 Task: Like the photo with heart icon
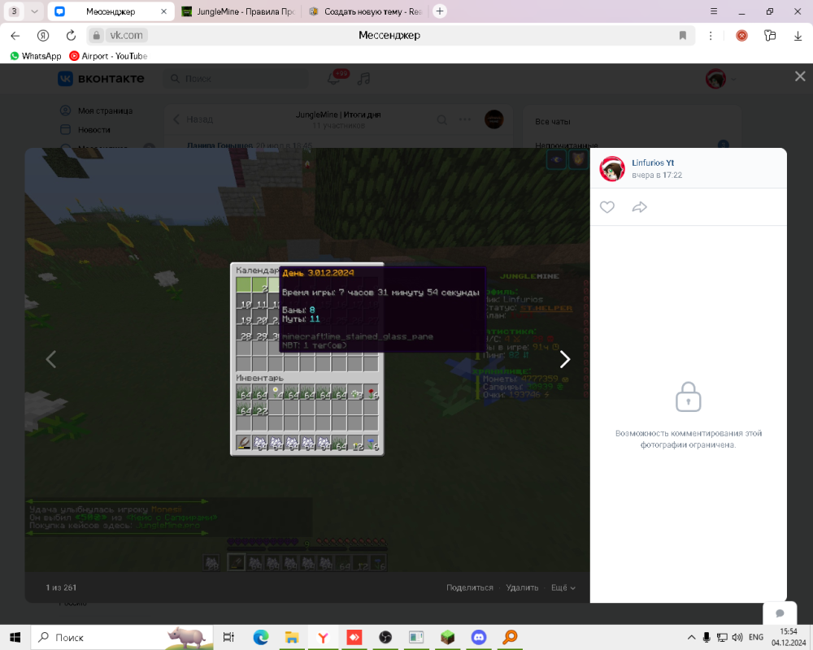(606, 207)
